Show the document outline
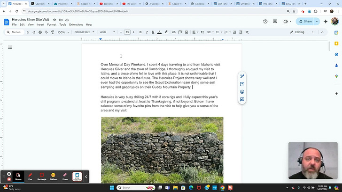This screenshot has width=342, height=192. click(x=10, y=47)
